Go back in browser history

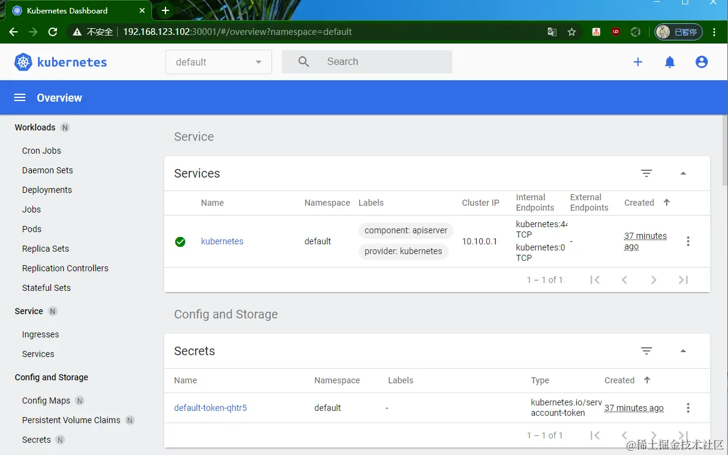click(13, 32)
